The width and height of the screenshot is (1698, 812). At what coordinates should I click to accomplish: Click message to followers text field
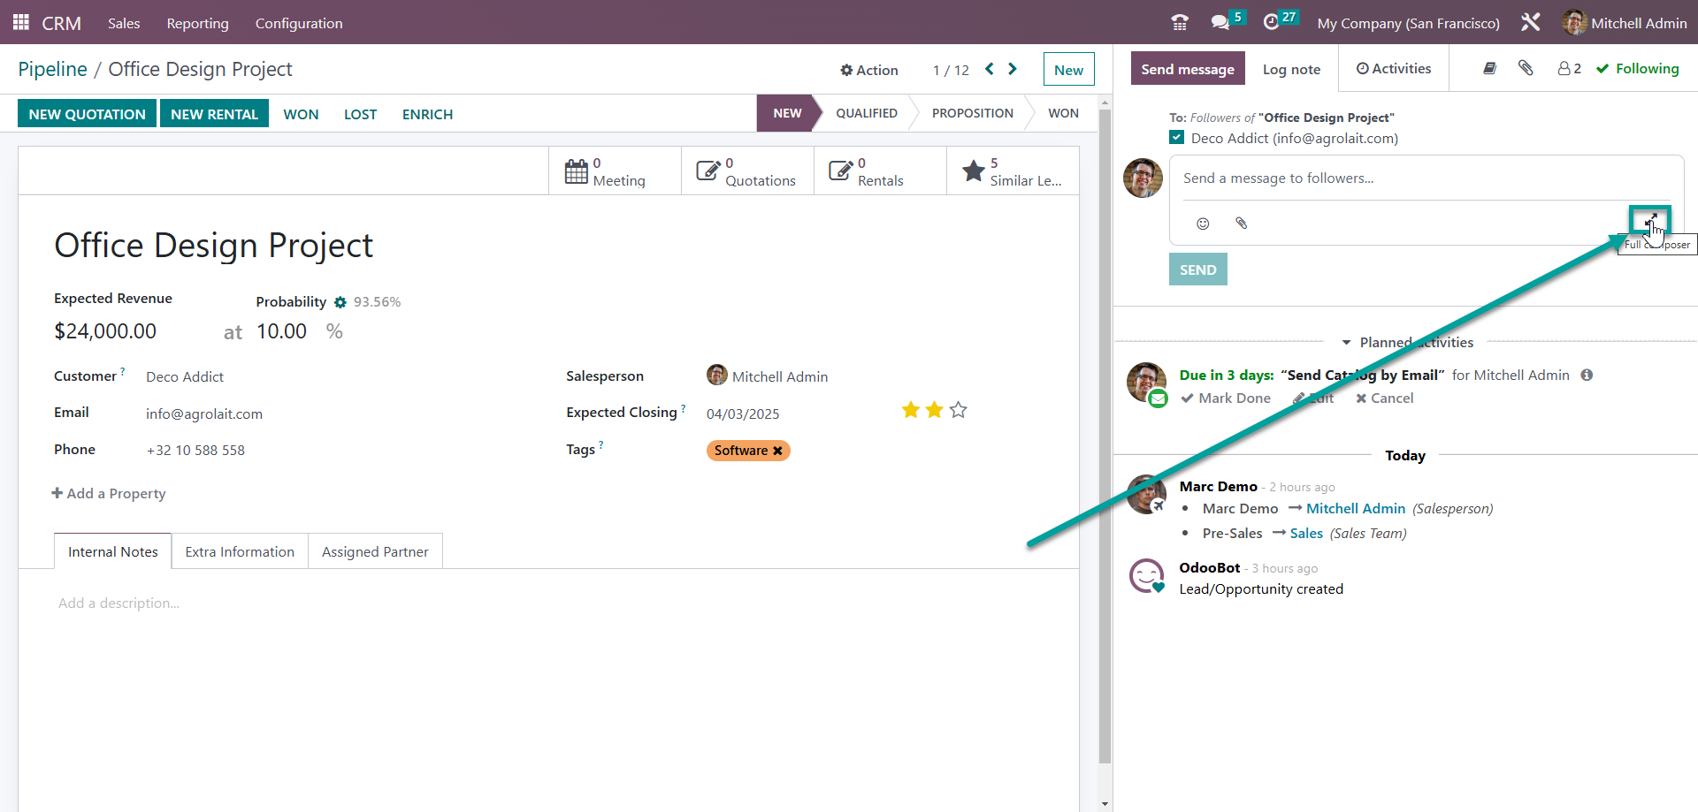click(x=1426, y=178)
